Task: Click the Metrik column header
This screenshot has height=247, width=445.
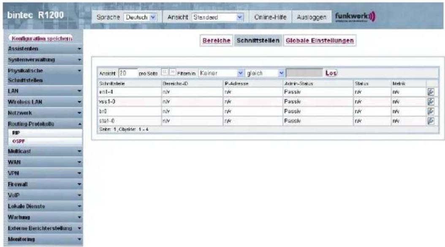Action: [399, 84]
